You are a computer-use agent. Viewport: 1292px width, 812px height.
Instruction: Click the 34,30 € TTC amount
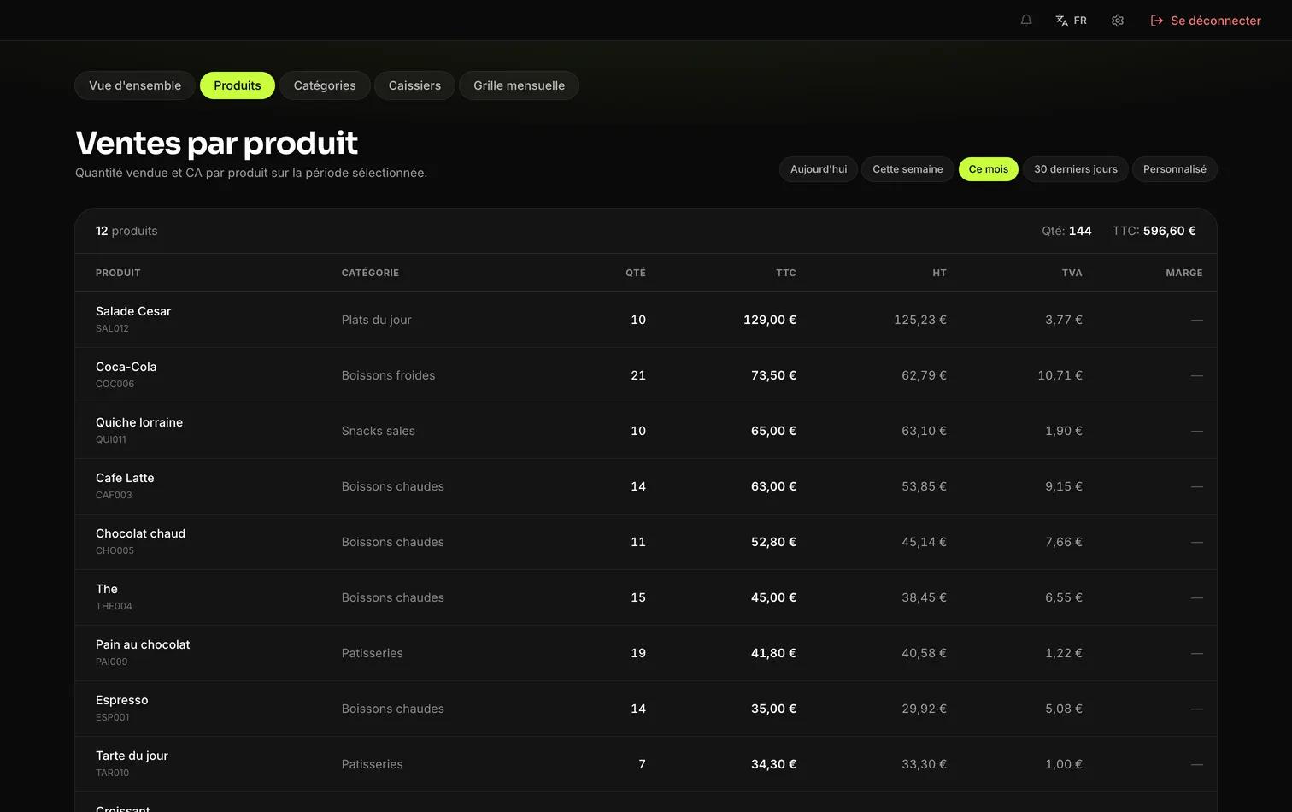(x=773, y=764)
